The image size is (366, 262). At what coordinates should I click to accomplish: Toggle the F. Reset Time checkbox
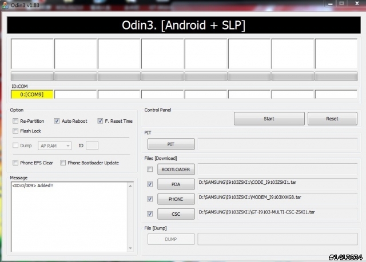click(100, 121)
